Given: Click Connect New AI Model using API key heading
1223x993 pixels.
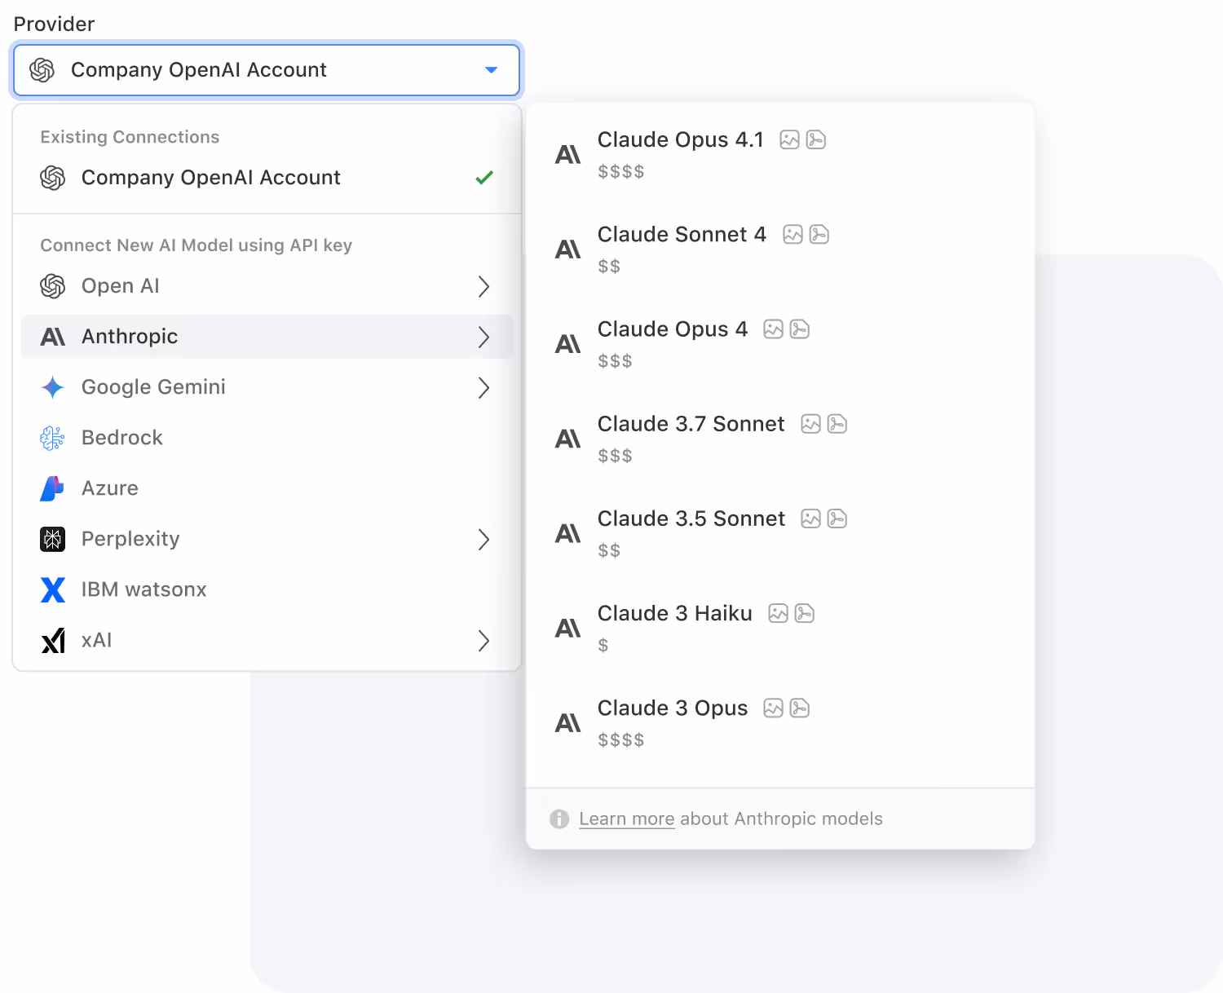Looking at the screenshot, I should [196, 245].
